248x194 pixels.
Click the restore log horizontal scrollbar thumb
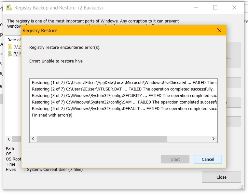[102, 139]
